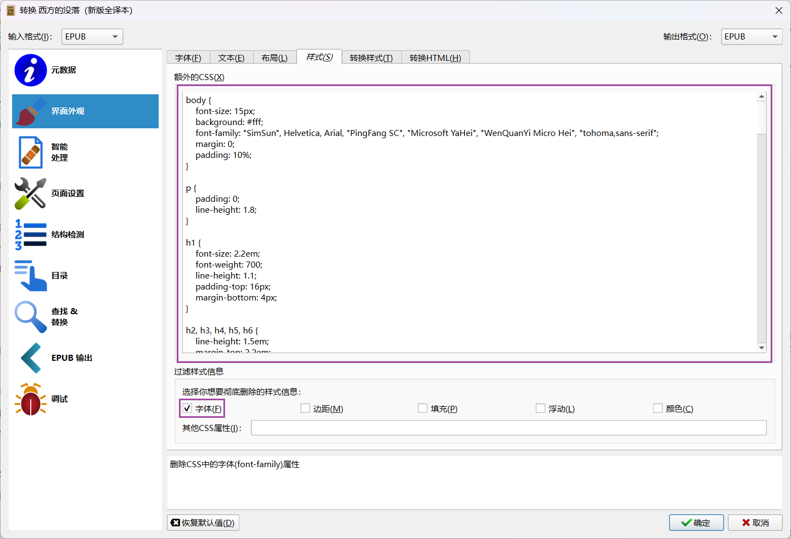Select the 界面外观 paintbrush icon
This screenshot has height=539, width=791.
click(x=30, y=111)
